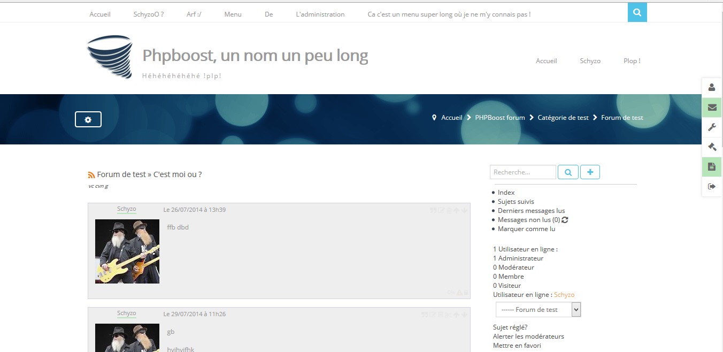Click the map marker icon in breadcrumb
Viewport: 723px width, 352px height.
[x=434, y=117]
